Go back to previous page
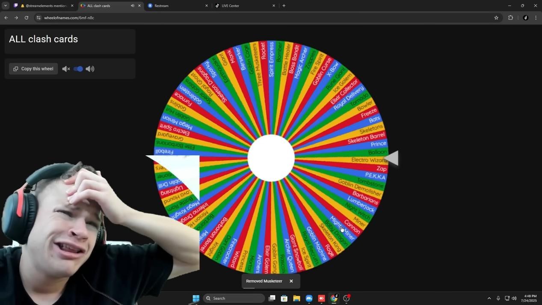The height and width of the screenshot is (305, 542). tap(6, 18)
